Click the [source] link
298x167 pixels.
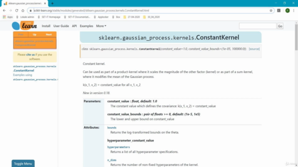(254, 49)
